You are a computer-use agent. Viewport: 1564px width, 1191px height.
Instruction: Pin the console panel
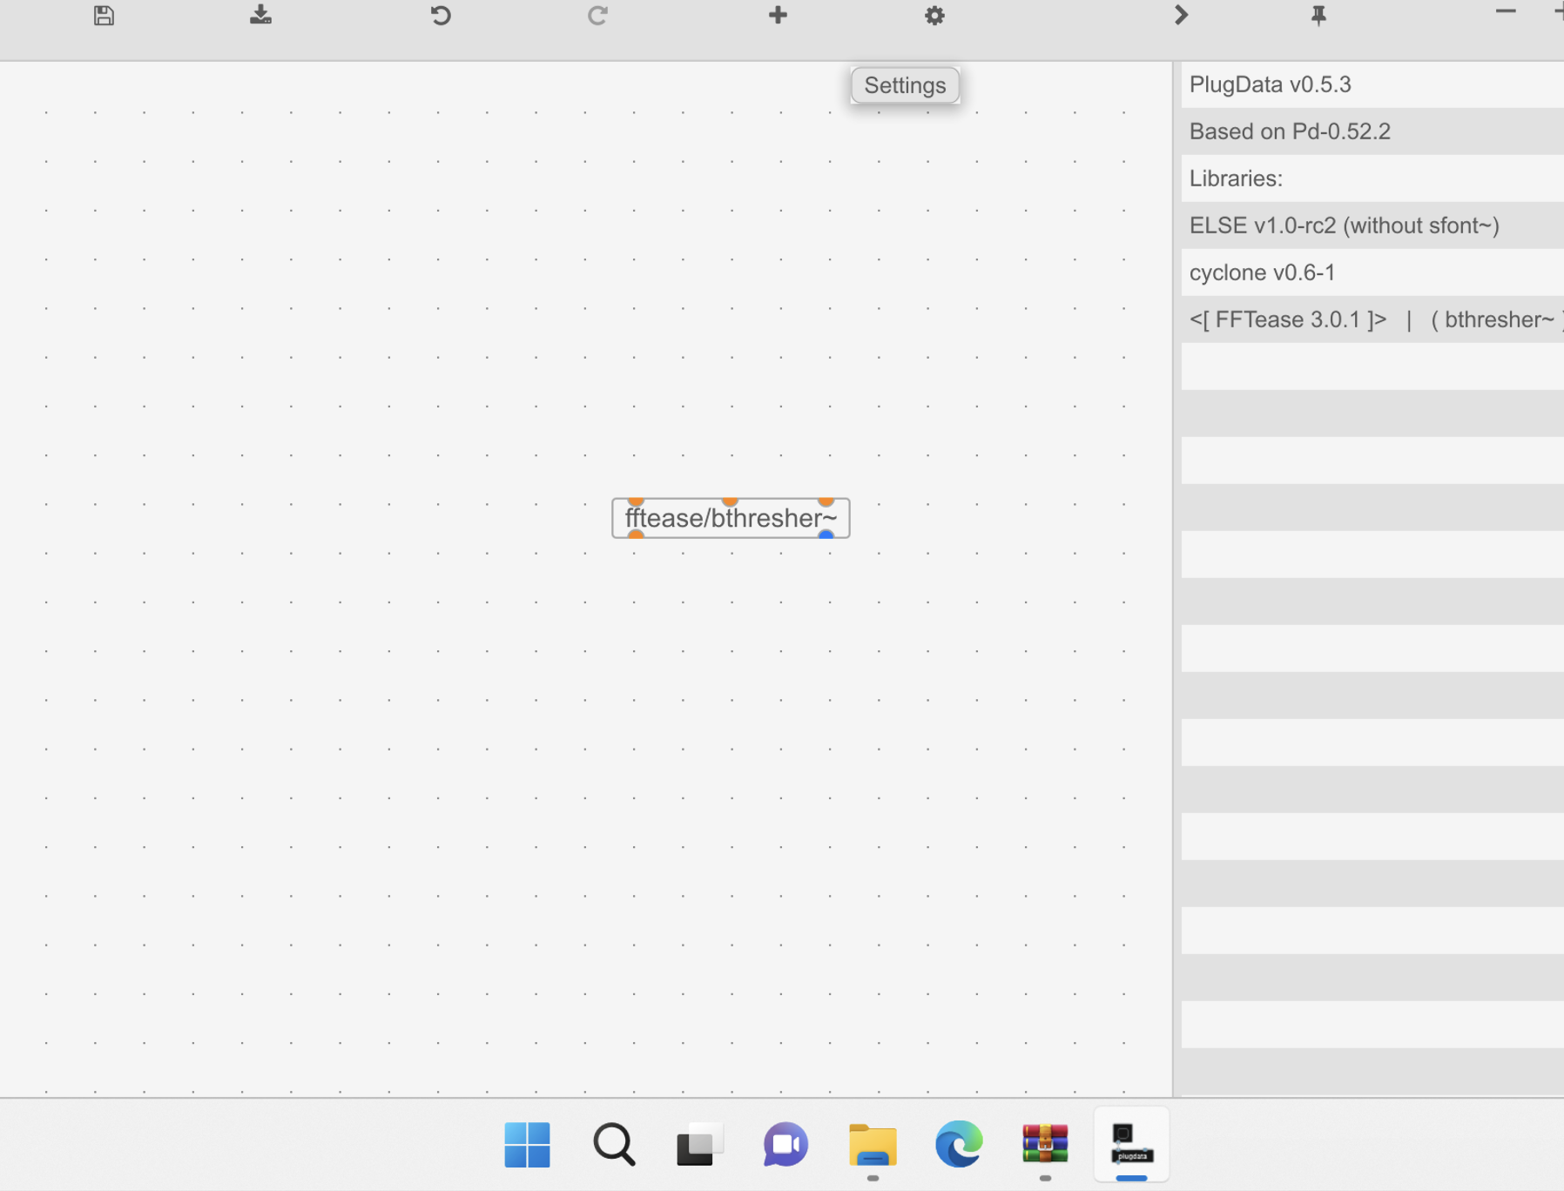(x=1317, y=16)
